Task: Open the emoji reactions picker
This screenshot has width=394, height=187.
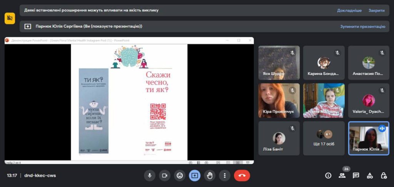Action: [179, 176]
